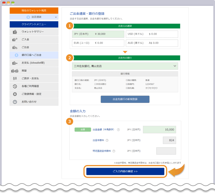Click the empty 特定国送金手数料 field

pos(166,151)
